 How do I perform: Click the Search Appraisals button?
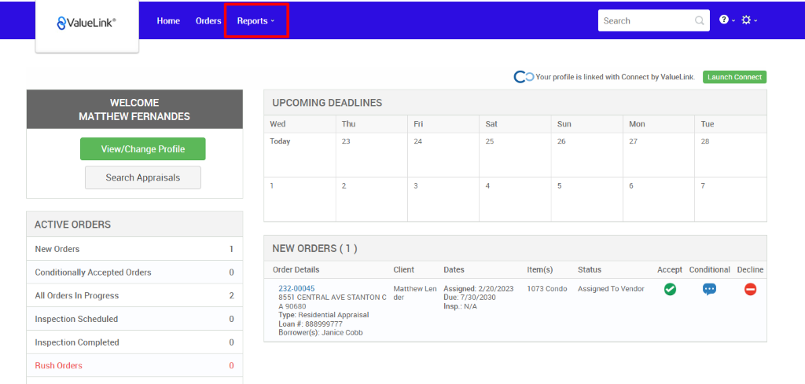click(x=143, y=177)
